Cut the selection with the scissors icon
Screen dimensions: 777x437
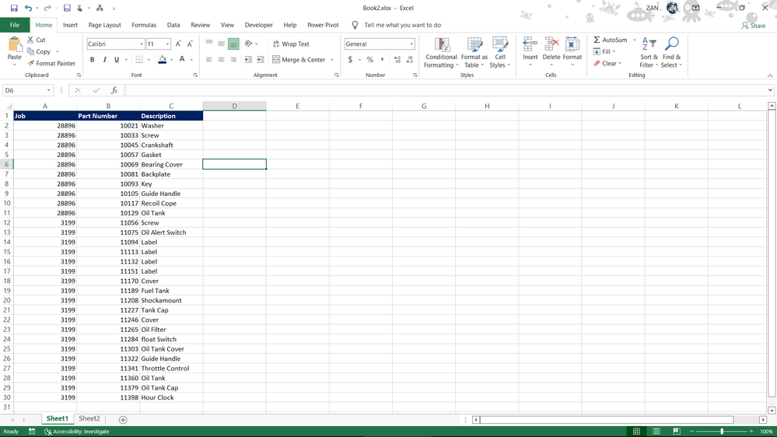37,40
